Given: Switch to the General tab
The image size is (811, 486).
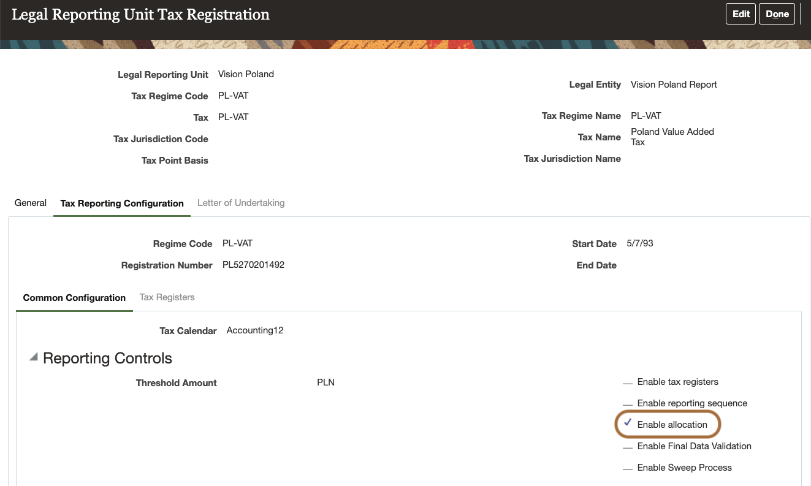Looking at the screenshot, I should [x=30, y=203].
